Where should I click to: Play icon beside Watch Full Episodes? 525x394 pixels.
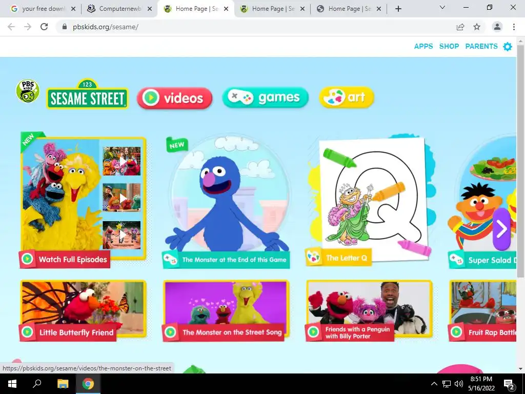pos(27,259)
